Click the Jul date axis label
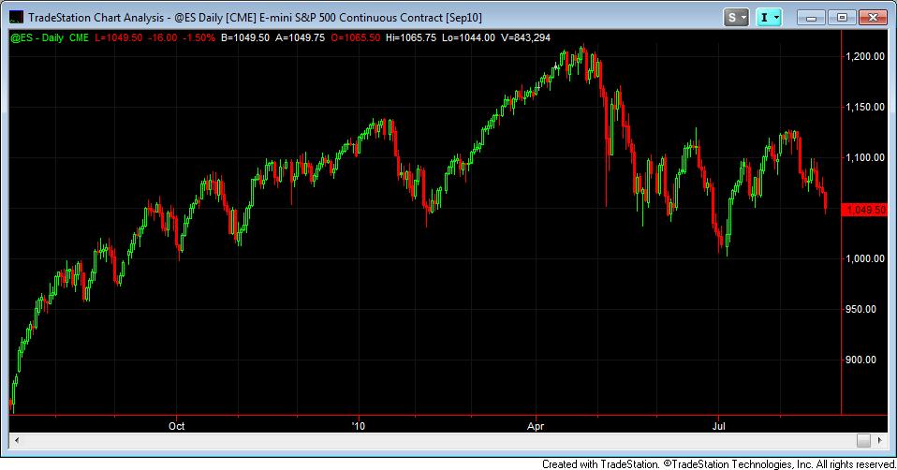Image resolution: width=897 pixels, height=470 pixels. coord(718,426)
